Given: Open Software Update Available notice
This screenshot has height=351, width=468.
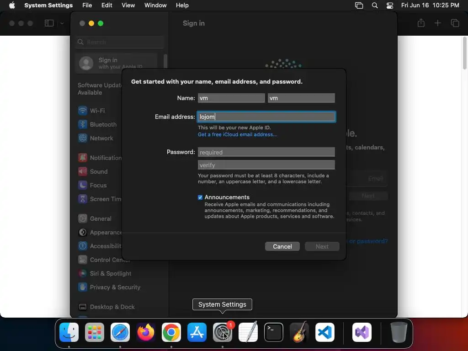Looking at the screenshot, I should click(x=100, y=89).
